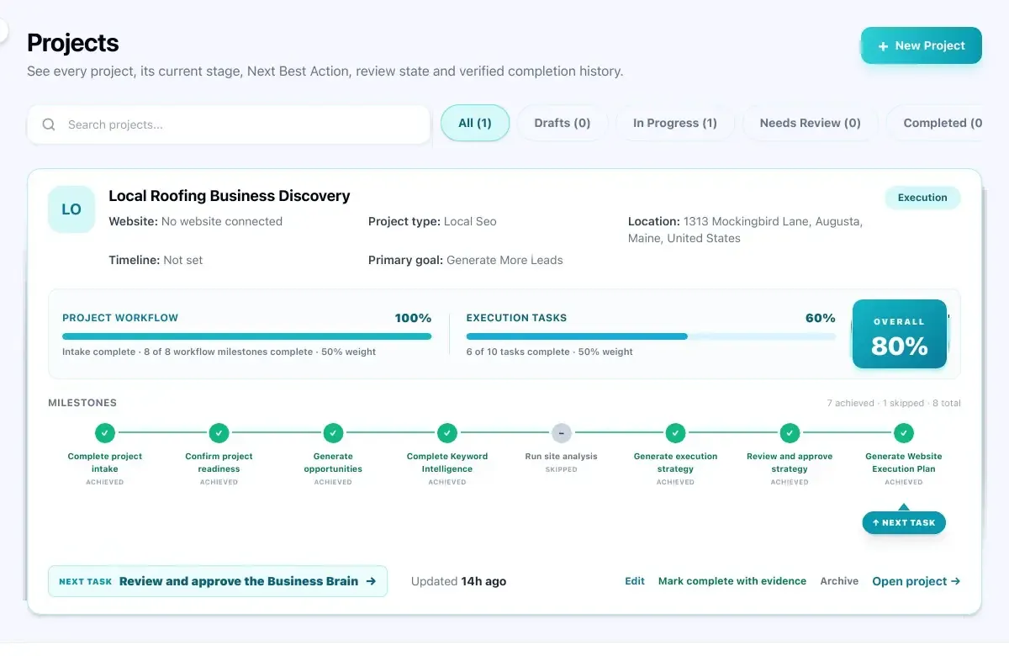
Task: Click the MILESTONES section label
Action: coord(82,403)
